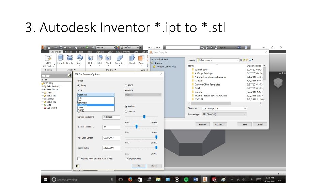The height and width of the screenshot is (184, 327).
Task: Pick the Hole tool
Action: 91,60
